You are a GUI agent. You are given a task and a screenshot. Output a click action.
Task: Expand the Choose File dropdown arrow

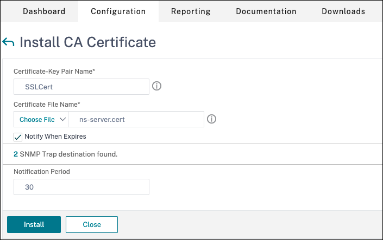pyautogui.click(x=62, y=119)
